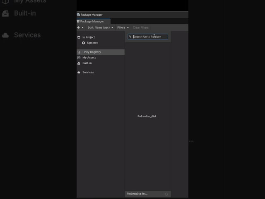
Task: Click the Refreshing list... status bar text
Action: pos(137,194)
